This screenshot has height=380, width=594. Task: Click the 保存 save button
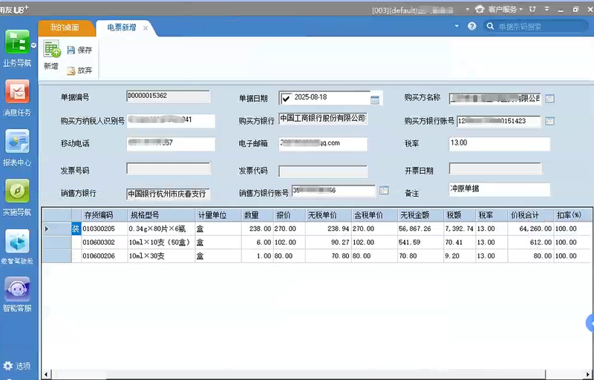point(79,50)
